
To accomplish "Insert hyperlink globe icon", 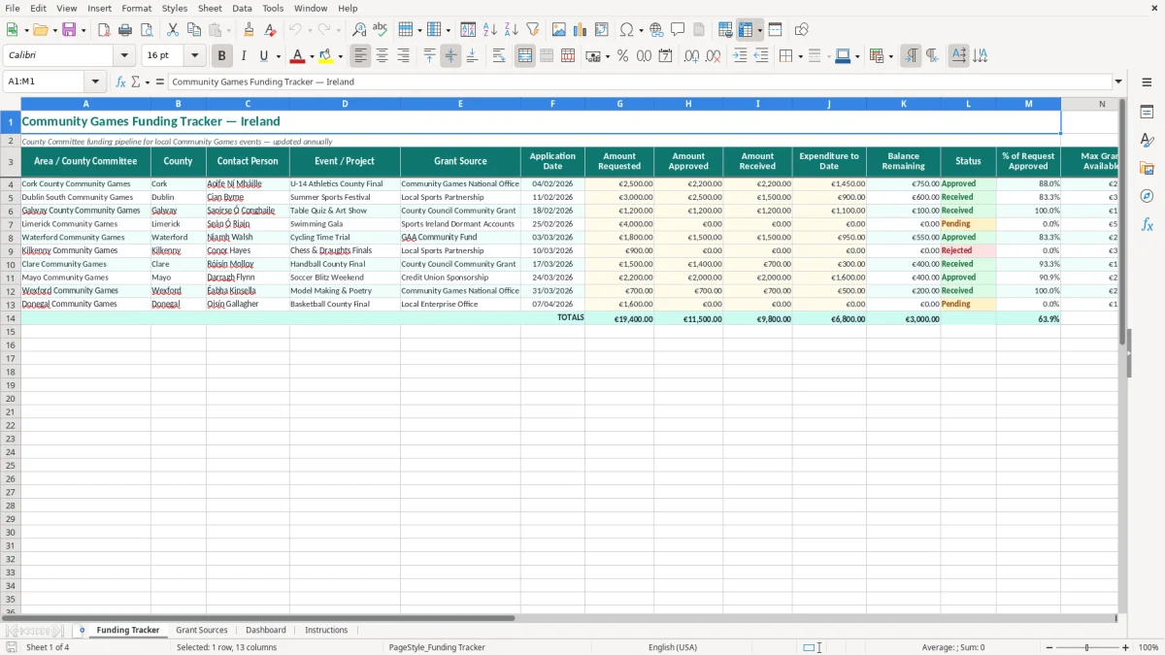I will (x=656, y=30).
